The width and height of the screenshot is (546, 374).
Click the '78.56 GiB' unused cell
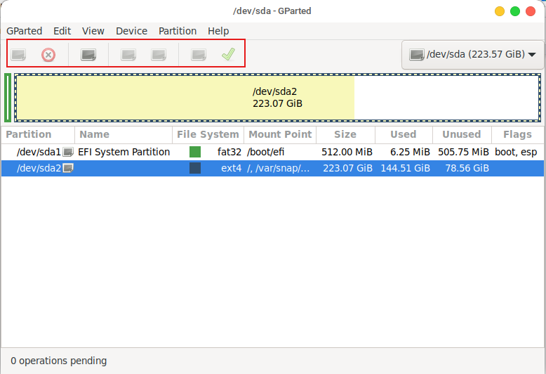point(467,168)
